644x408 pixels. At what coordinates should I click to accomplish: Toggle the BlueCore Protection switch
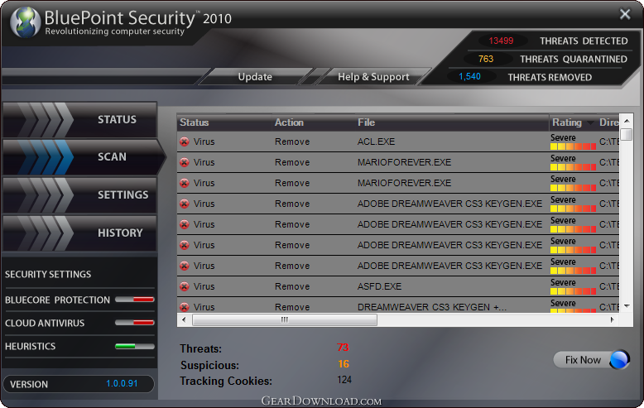[x=135, y=300]
